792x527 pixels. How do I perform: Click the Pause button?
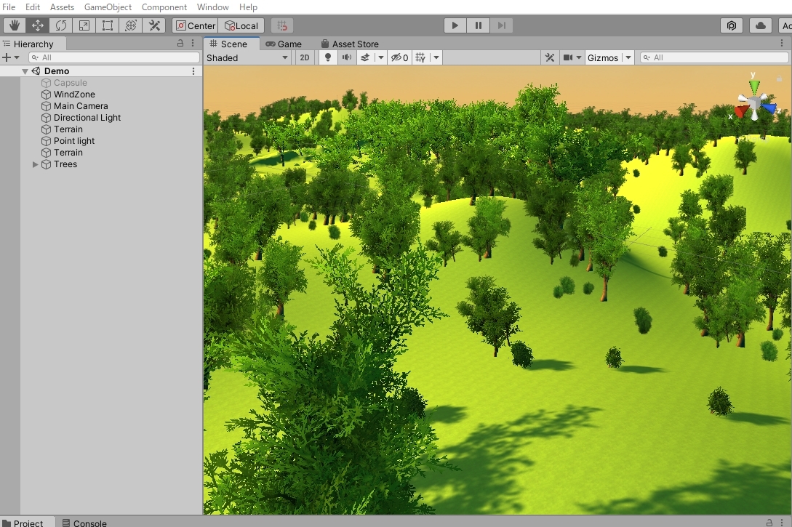478,25
